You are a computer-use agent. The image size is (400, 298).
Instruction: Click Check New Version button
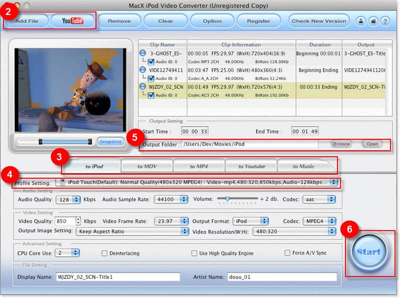coord(319,21)
